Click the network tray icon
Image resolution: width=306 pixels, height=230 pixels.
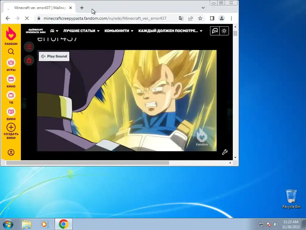(261, 224)
